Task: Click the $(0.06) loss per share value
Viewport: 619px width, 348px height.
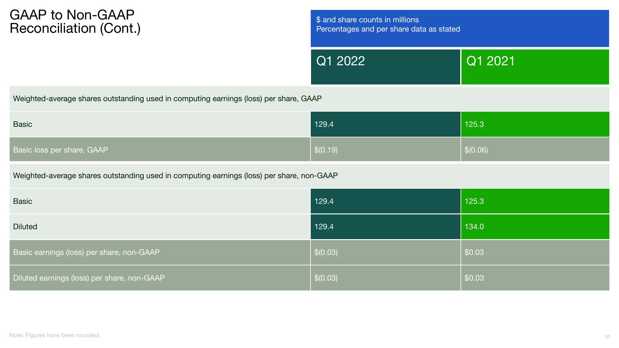Action: point(476,150)
